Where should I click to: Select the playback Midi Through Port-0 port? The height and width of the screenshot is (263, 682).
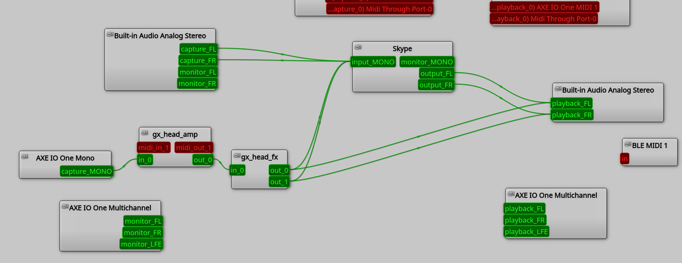(544, 19)
